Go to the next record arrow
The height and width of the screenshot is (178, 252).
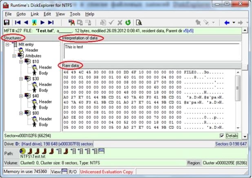[x=42, y=23]
